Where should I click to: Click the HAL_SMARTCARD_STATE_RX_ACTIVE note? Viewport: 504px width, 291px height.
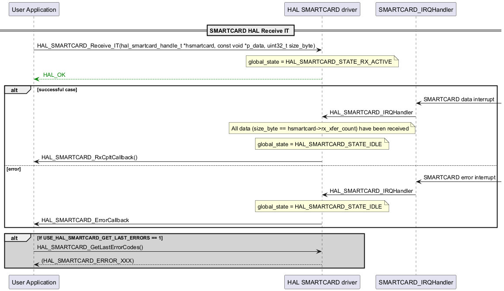pyautogui.click(x=321, y=62)
